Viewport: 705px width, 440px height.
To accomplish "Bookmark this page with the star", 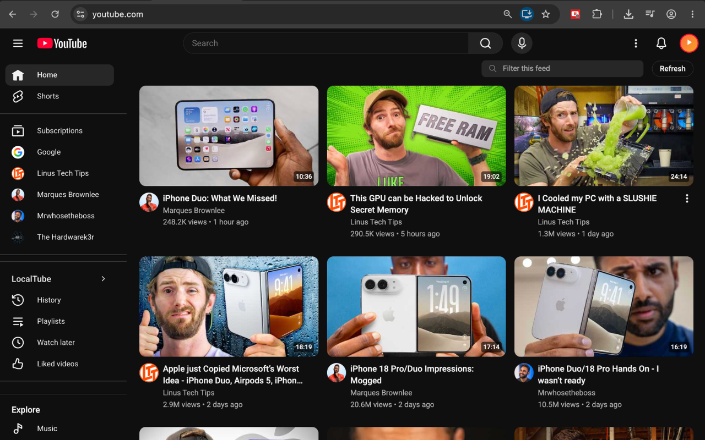I will tap(546, 14).
